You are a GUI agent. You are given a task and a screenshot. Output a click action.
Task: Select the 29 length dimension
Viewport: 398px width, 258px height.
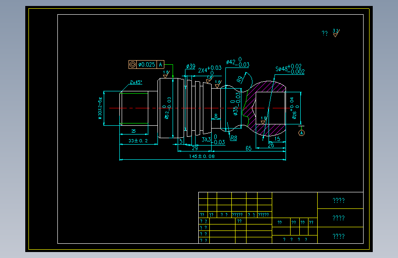click(195, 148)
